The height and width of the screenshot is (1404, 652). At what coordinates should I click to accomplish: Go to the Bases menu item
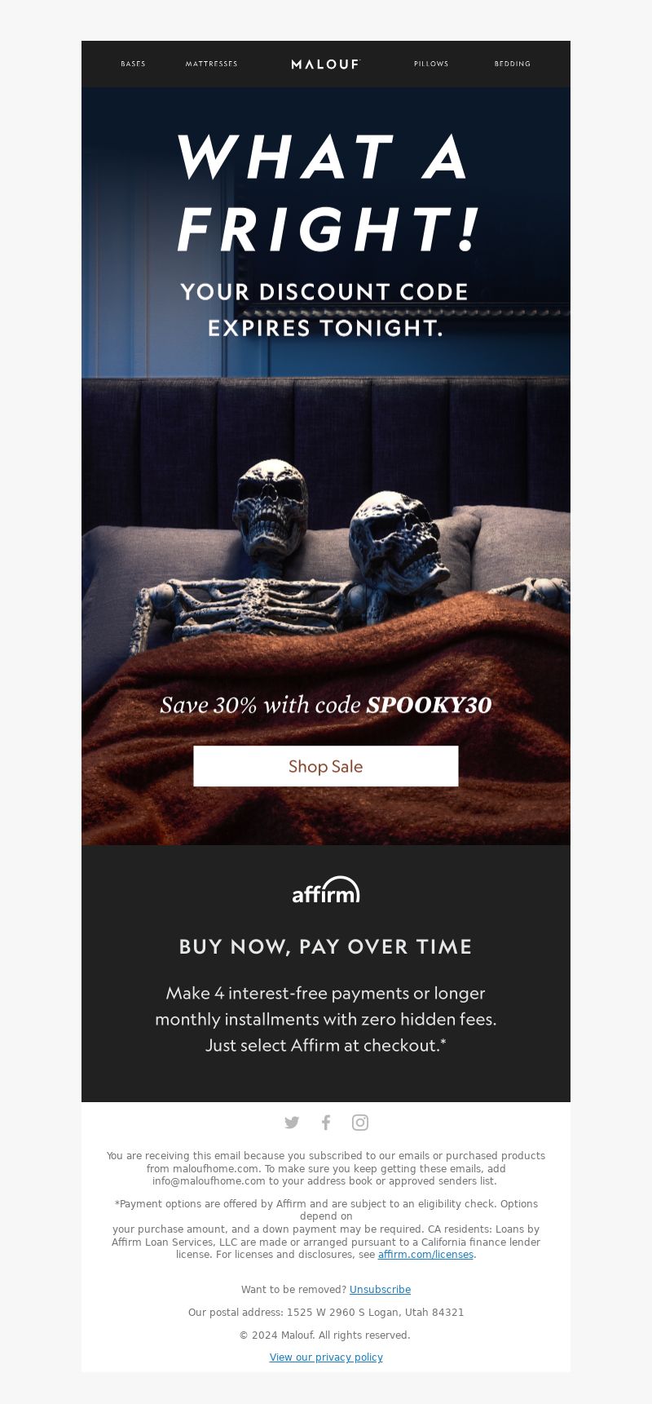[133, 64]
